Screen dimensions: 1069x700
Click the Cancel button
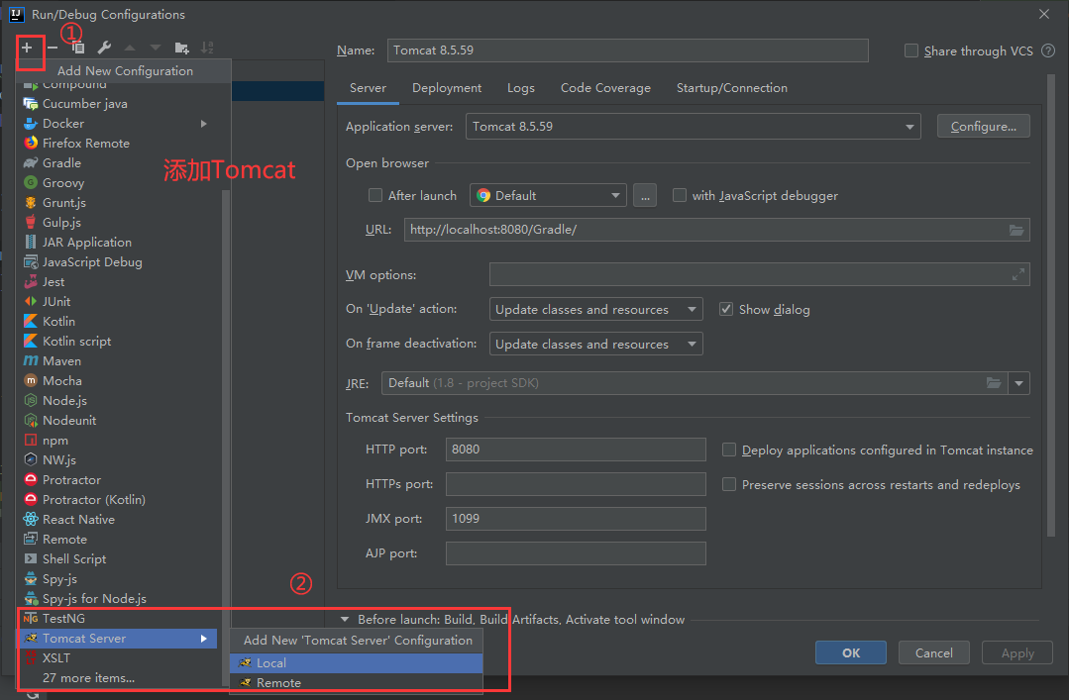tap(934, 652)
